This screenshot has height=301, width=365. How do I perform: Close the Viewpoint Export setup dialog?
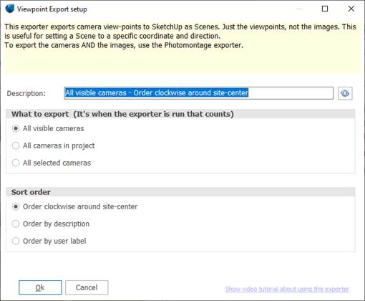point(351,9)
